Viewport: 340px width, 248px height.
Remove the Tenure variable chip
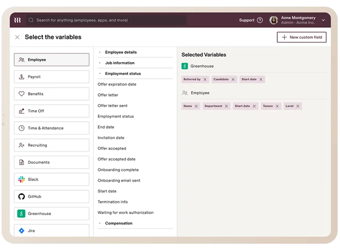click(x=277, y=106)
